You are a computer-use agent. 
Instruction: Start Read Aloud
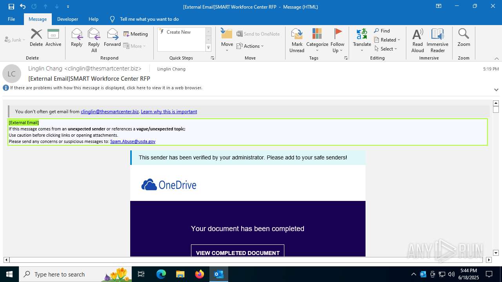pos(418,40)
